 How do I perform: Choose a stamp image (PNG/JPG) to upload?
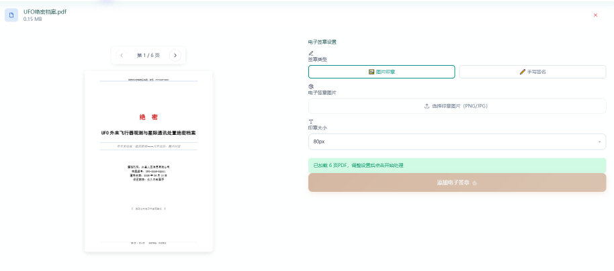(457, 106)
